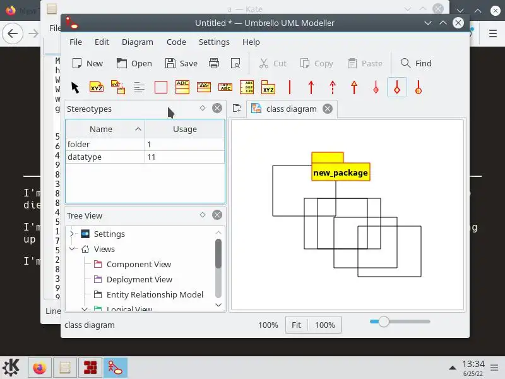Click Firefox in the taskbar
505x379 pixels.
click(x=40, y=368)
